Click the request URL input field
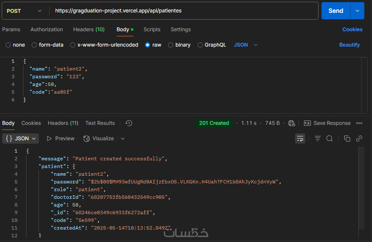 184,11
